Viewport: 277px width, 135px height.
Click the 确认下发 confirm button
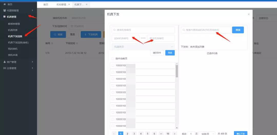click(241, 133)
